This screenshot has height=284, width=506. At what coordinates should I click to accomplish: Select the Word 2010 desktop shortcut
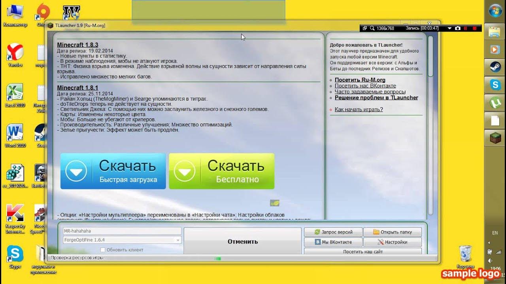pos(15,136)
